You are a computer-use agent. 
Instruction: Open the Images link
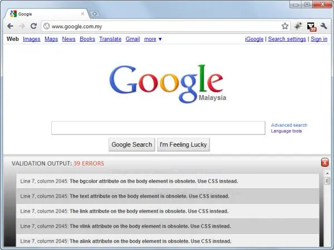(32, 39)
